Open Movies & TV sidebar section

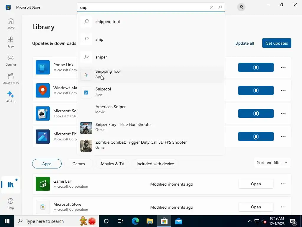tap(11, 79)
